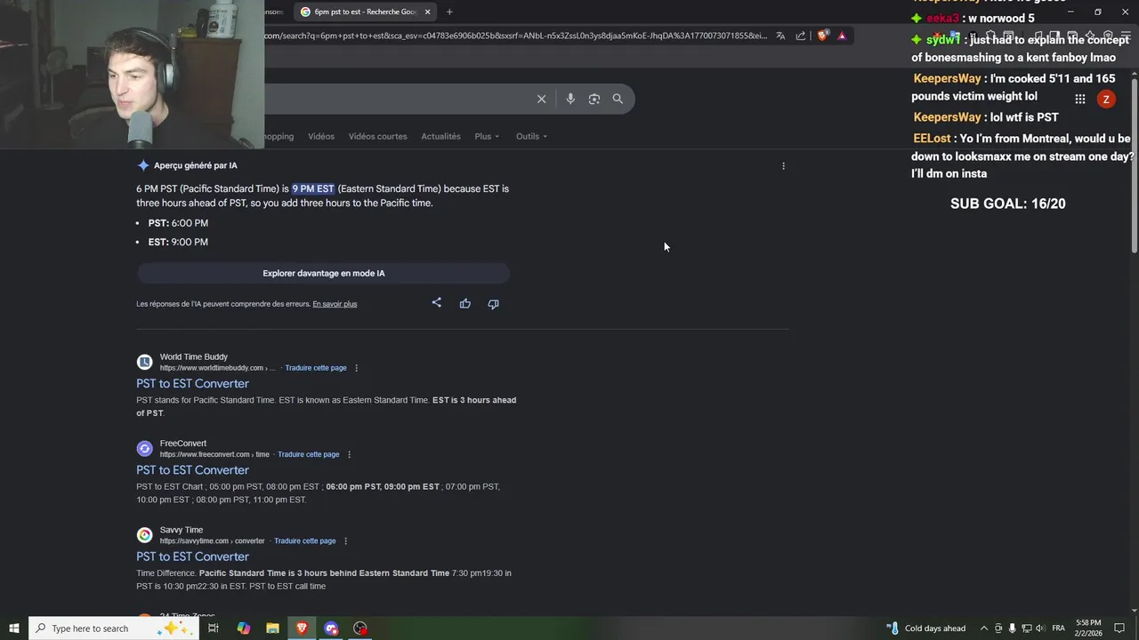Open World Time Buddy favicon
This screenshot has height=640, width=1139.
click(144, 362)
